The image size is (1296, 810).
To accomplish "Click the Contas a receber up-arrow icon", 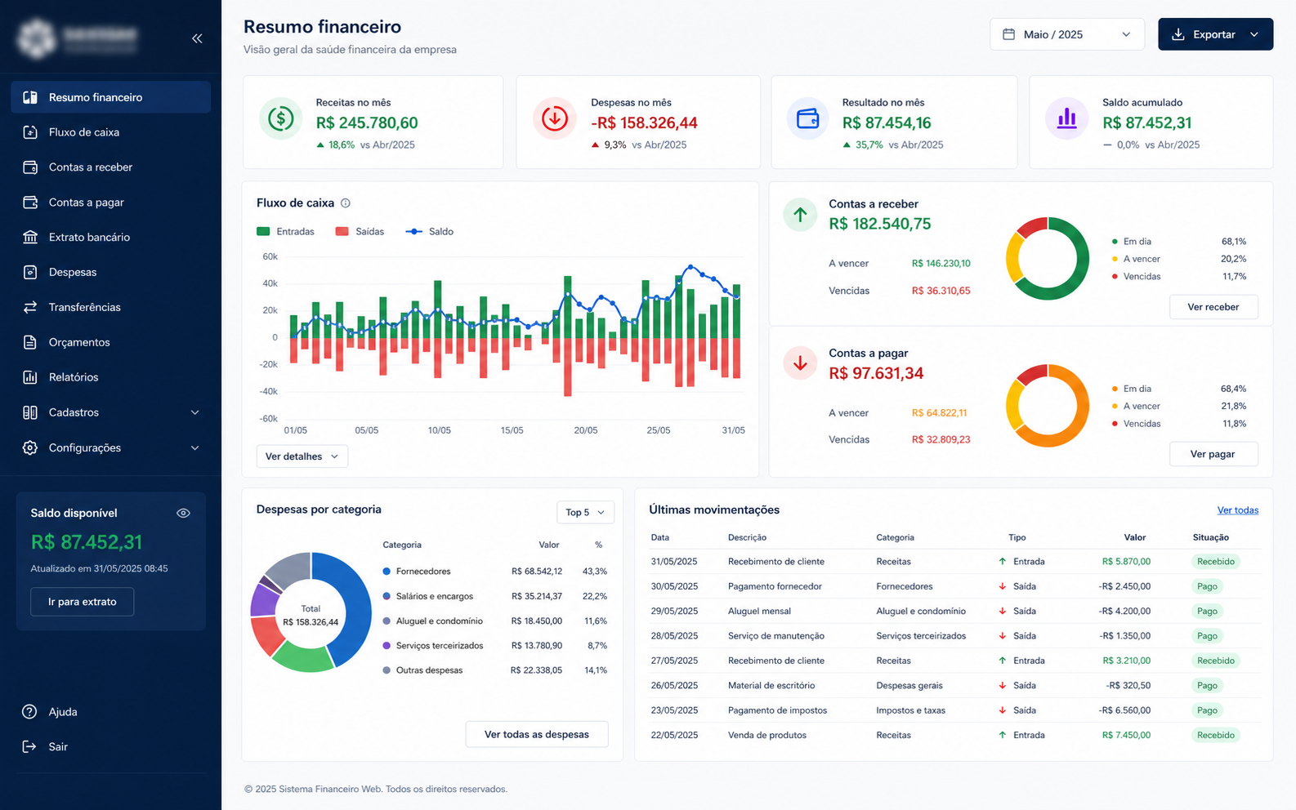I will (800, 215).
